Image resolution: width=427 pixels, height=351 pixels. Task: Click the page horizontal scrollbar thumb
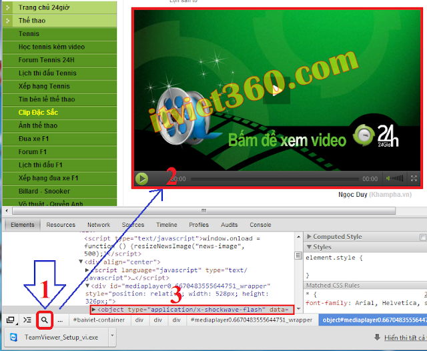click(203, 210)
